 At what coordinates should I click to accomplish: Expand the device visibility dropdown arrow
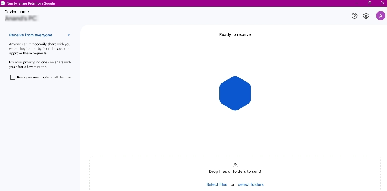[x=69, y=35]
